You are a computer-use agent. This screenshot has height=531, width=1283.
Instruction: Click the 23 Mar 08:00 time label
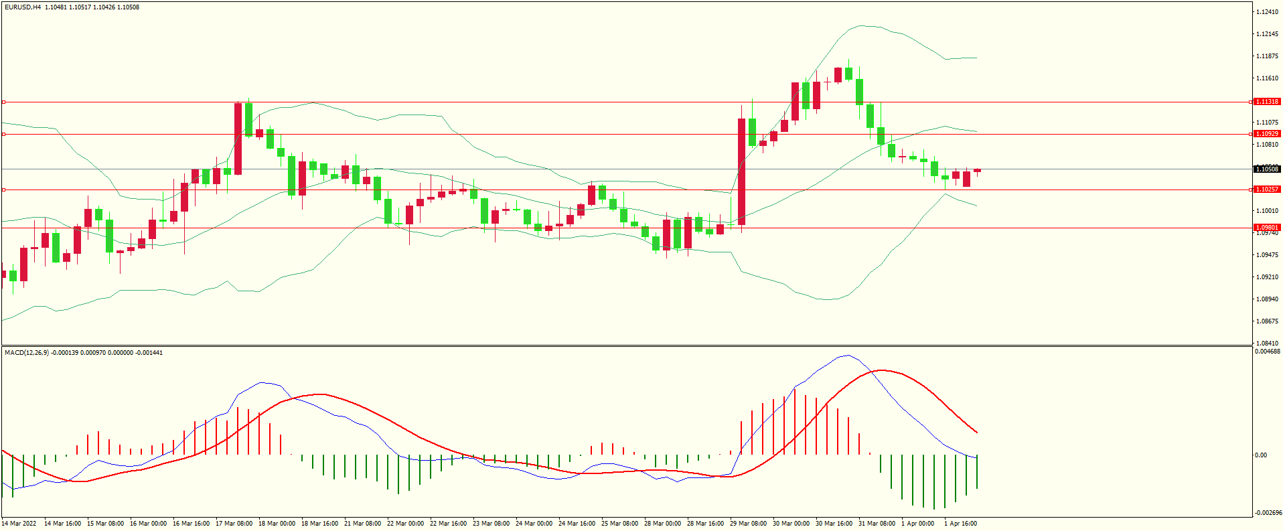pos(492,524)
